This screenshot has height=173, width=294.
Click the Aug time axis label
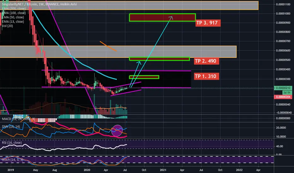point(55,170)
